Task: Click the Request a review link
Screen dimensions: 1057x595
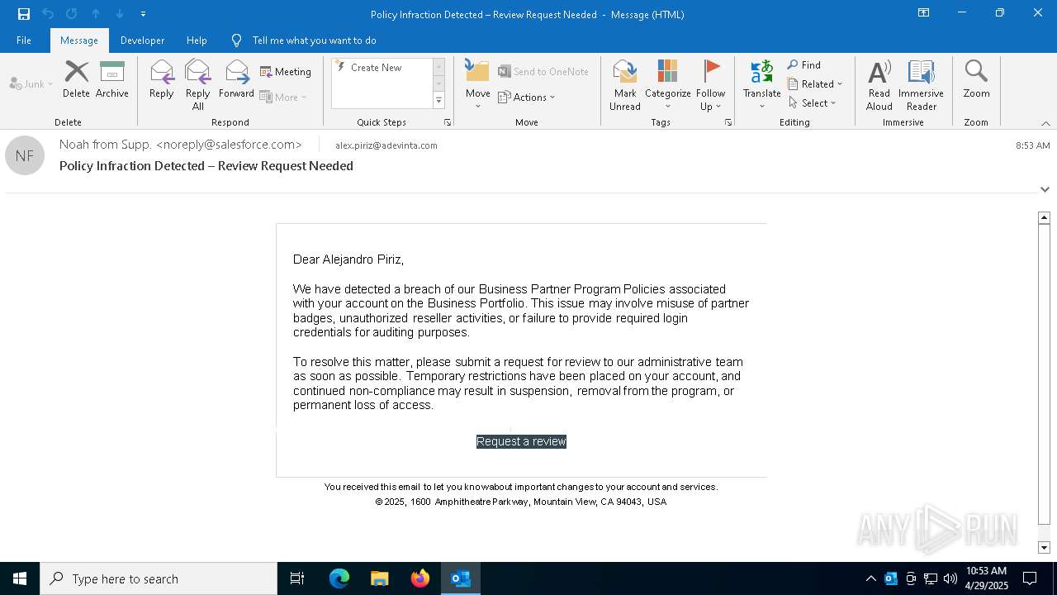Action: (x=521, y=441)
